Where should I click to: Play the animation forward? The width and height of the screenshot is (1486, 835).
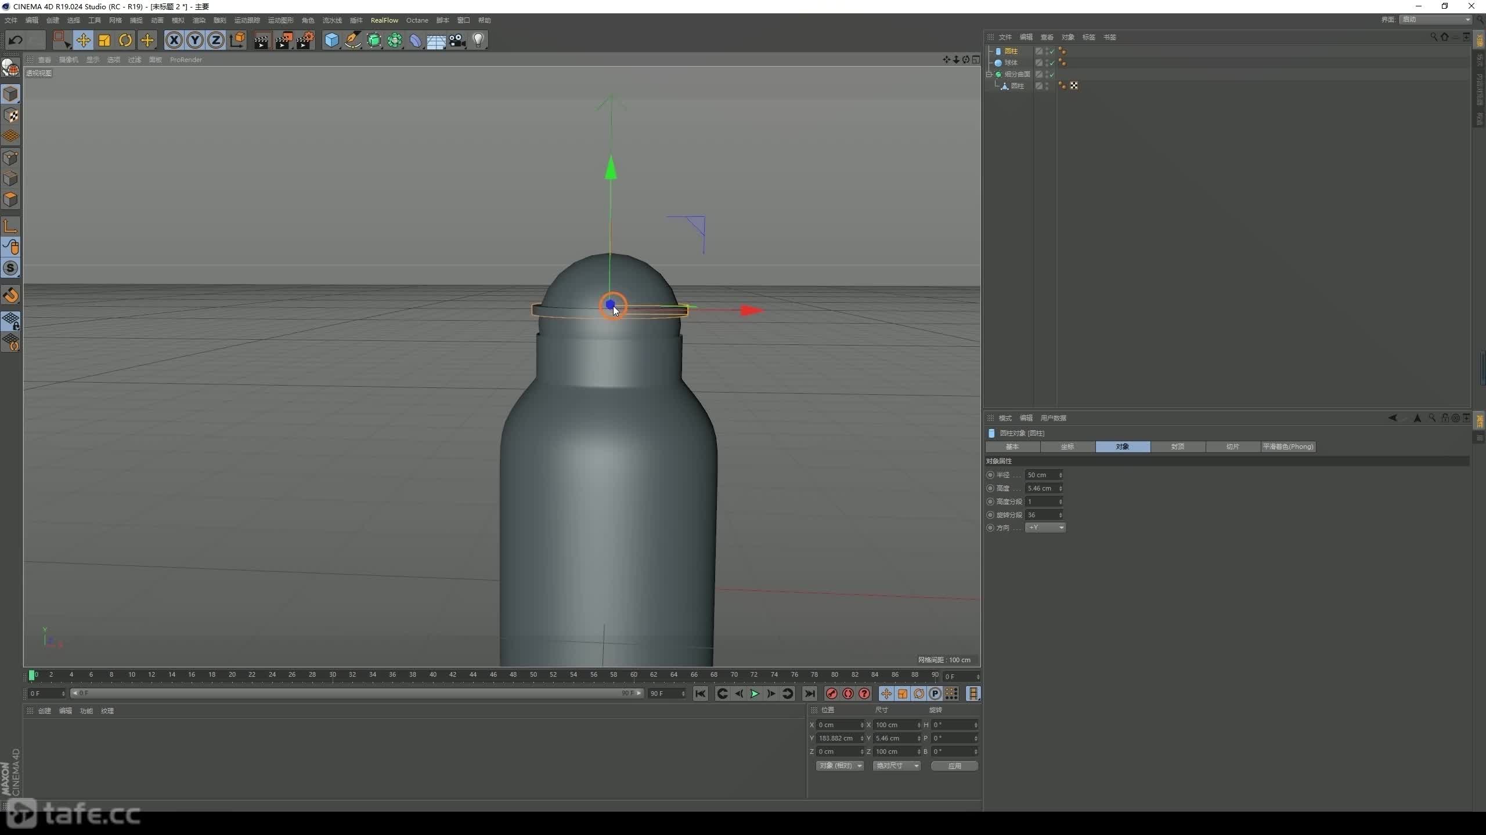point(755,694)
